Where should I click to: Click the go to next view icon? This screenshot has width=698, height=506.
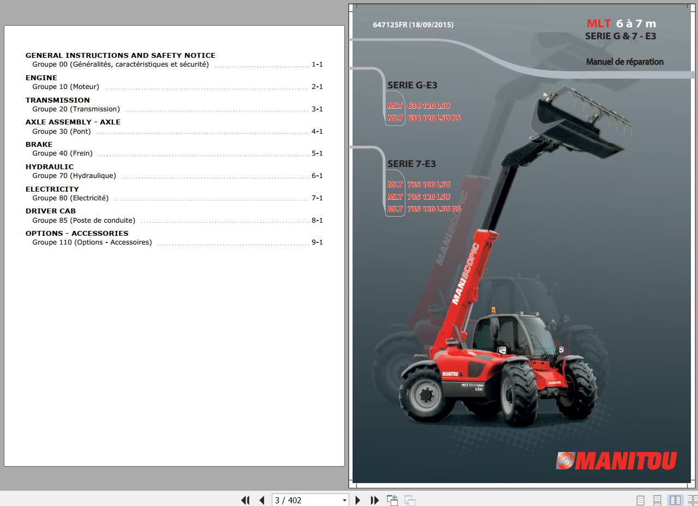tap(410, 500)
